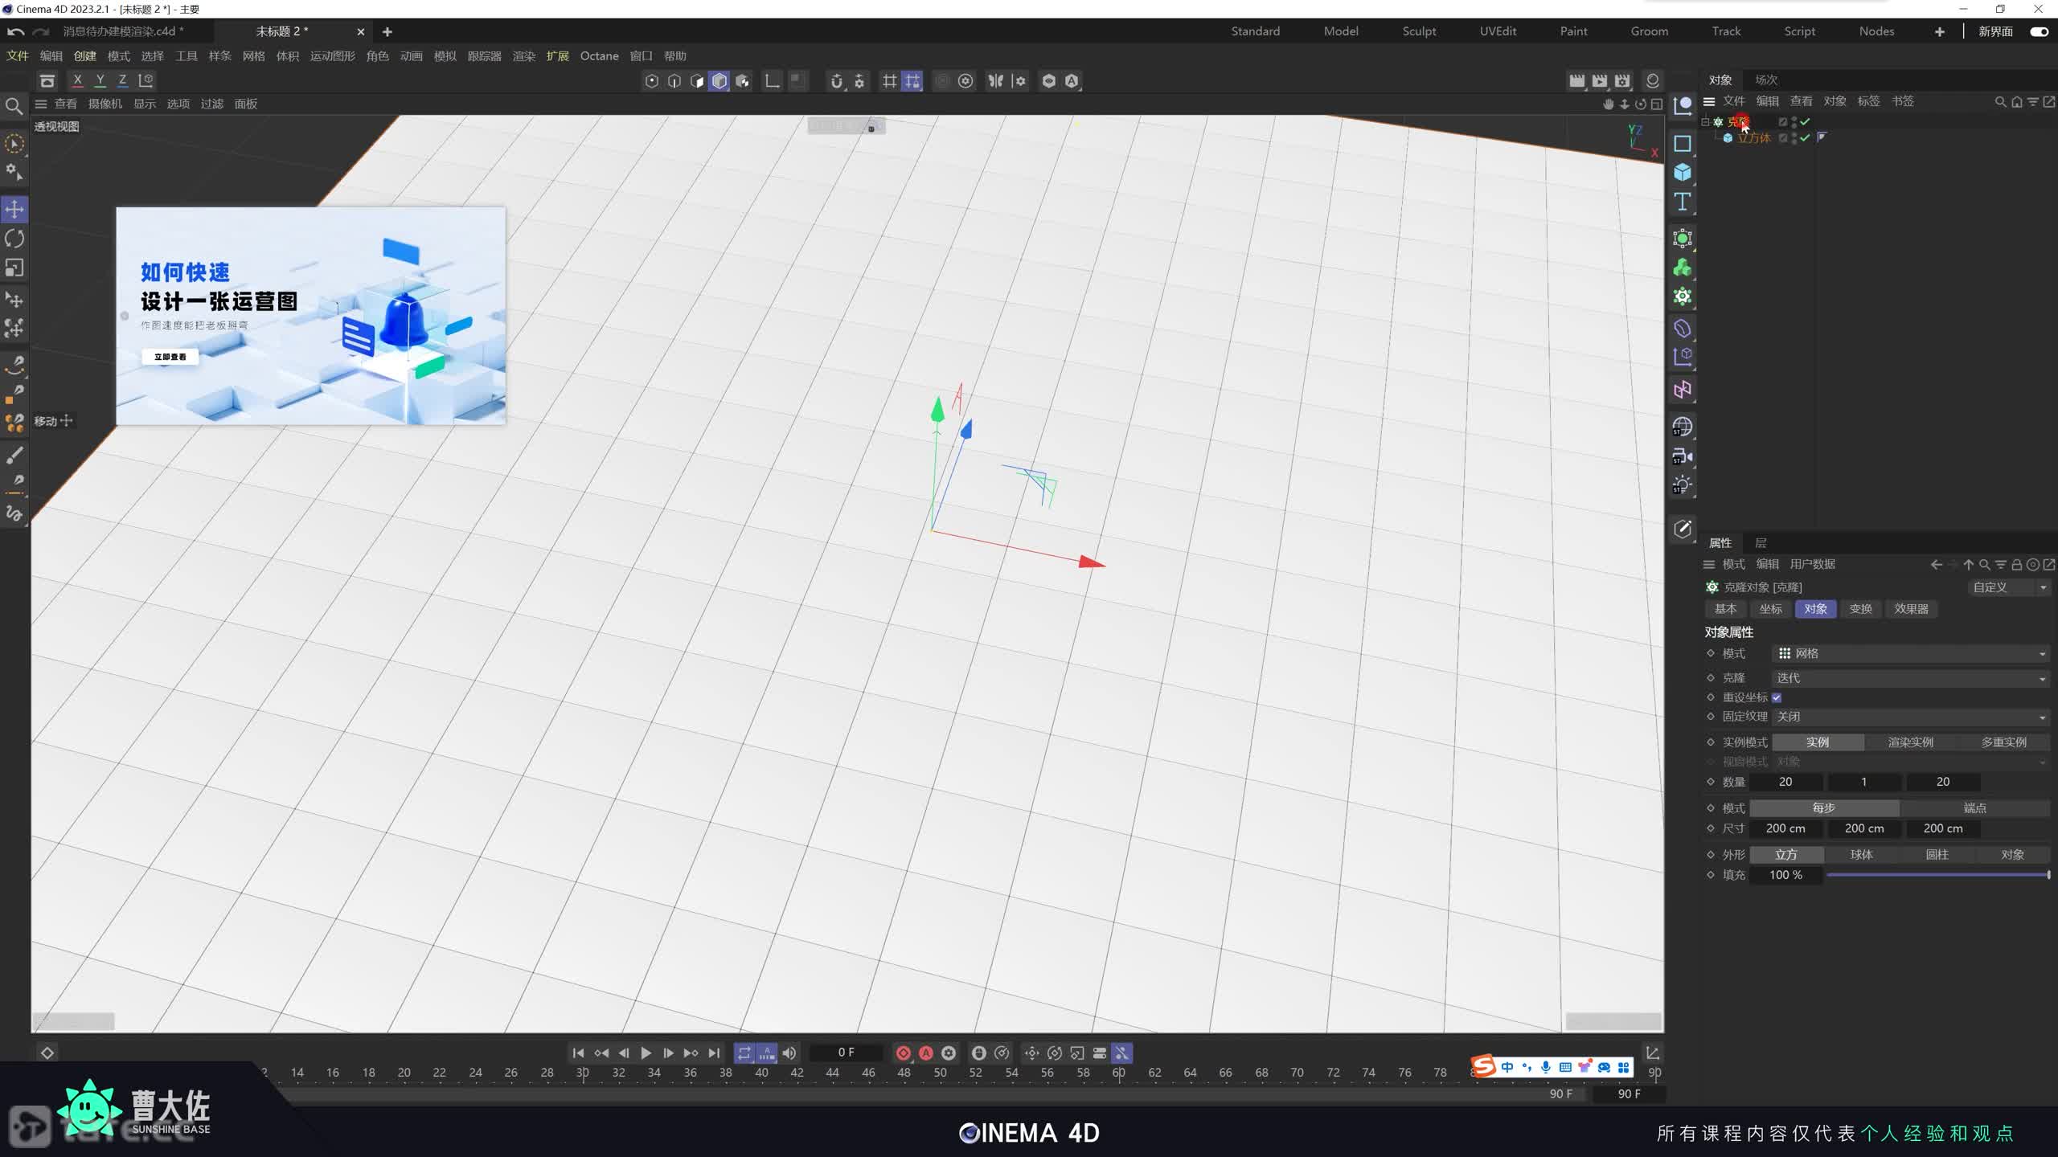Toggle the 新界面 switch

tap(2039, 31)
